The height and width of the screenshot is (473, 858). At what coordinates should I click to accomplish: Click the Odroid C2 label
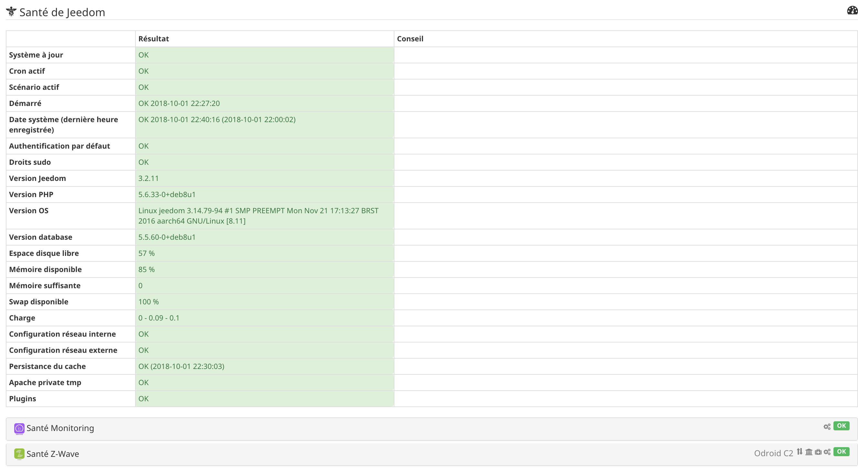click(773, 453)
